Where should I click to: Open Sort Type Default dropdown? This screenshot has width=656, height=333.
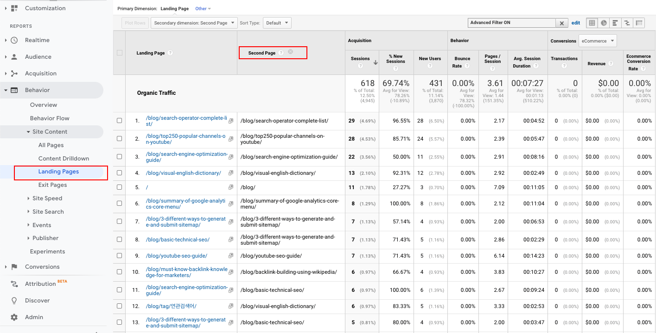coord(277,23)
